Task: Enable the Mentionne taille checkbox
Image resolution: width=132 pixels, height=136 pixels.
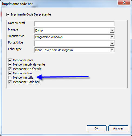Action: (10, 78)
